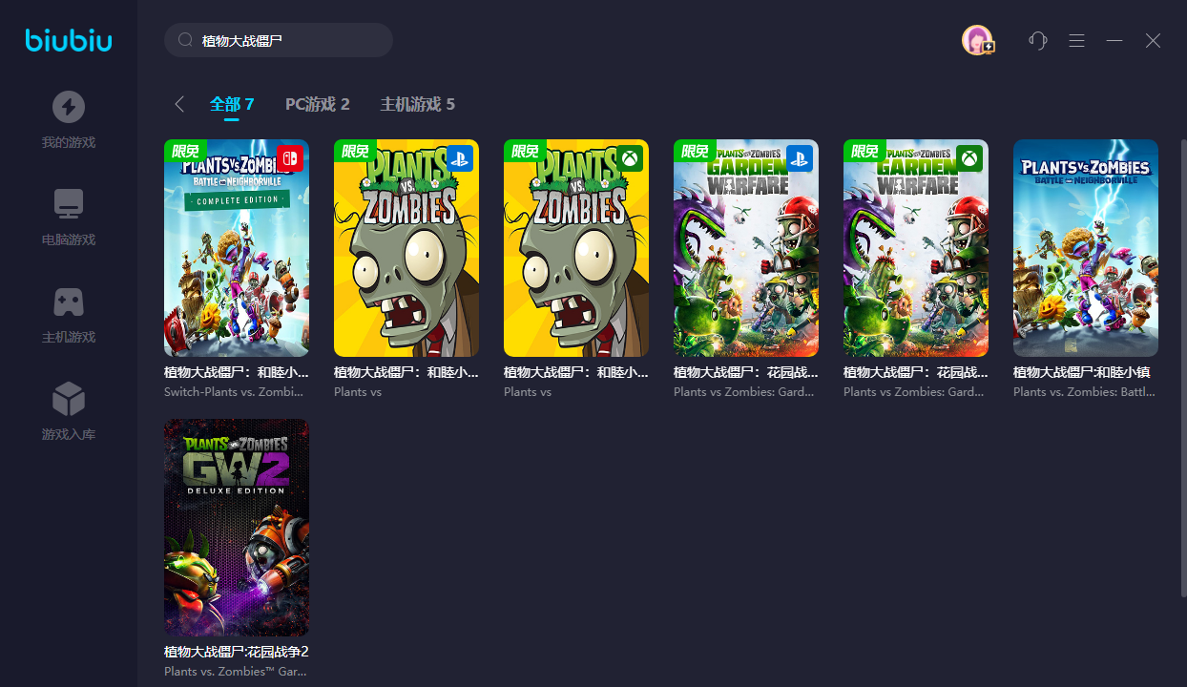1187x687 pixels.
Task: Go back using the left chevron
Action: click(x=179, y=104)
